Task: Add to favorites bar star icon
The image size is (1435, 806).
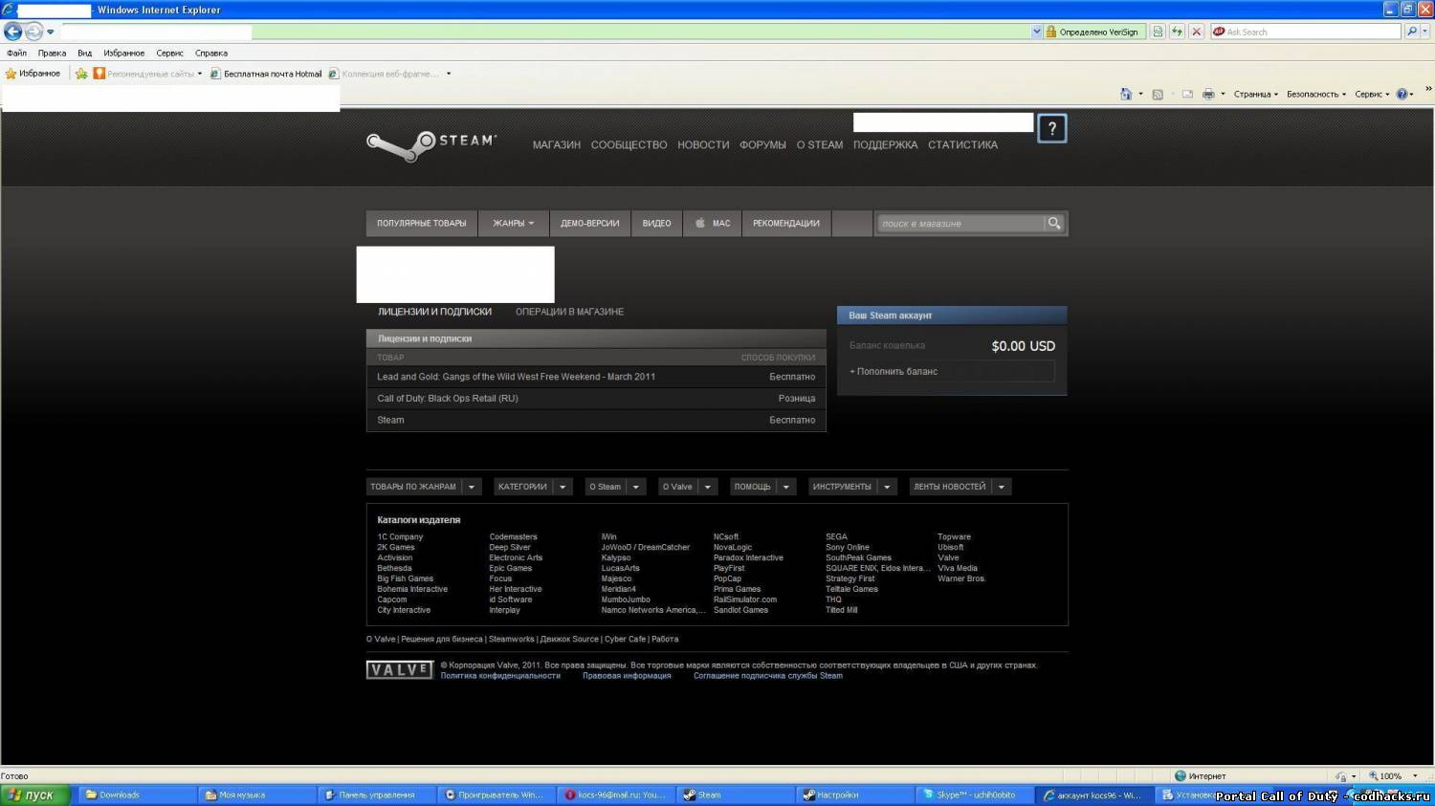Action: pos(81,73)
